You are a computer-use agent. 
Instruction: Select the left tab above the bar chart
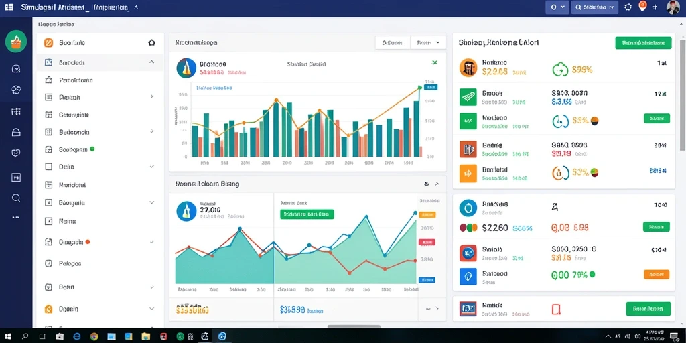click(x=393, y=42)
